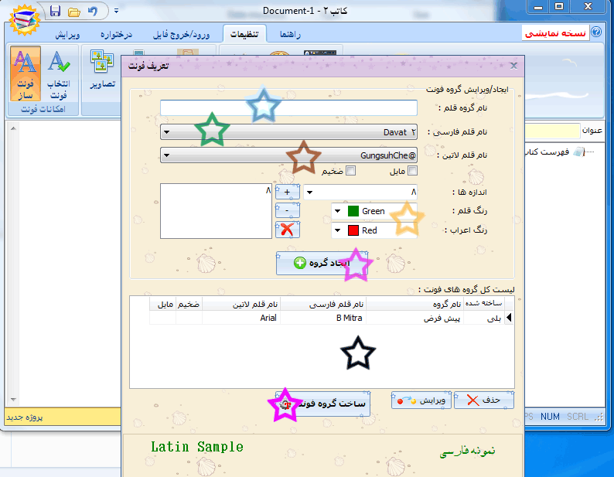Select the فهرست کتاب tree item

pyautogui.click(x=547, y=152)
